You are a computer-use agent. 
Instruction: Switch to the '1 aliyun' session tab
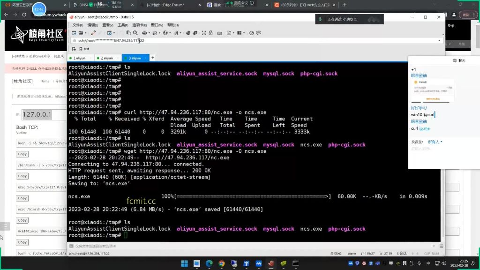(80, 58)
